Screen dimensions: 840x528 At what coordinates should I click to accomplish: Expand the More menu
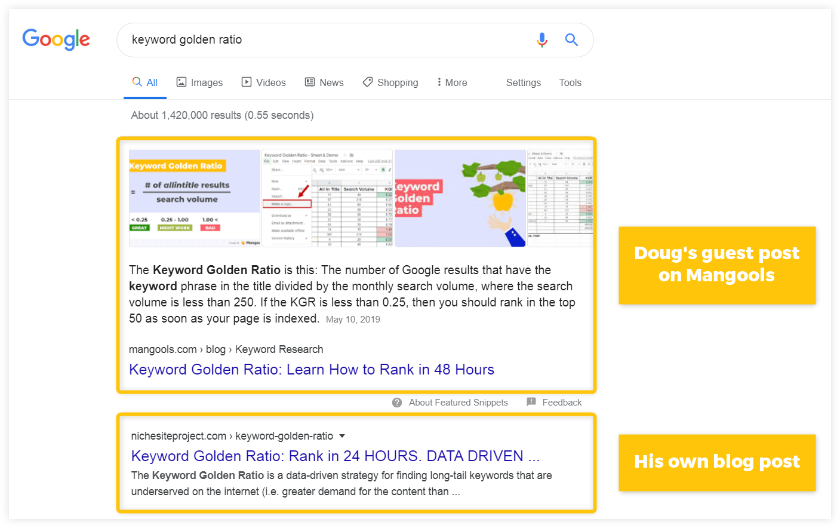click(452, 82)
